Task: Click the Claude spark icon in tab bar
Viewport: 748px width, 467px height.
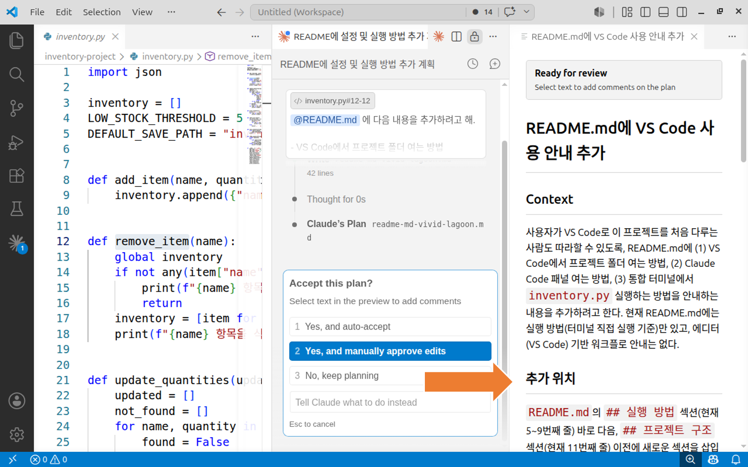Action: [439, 36]
